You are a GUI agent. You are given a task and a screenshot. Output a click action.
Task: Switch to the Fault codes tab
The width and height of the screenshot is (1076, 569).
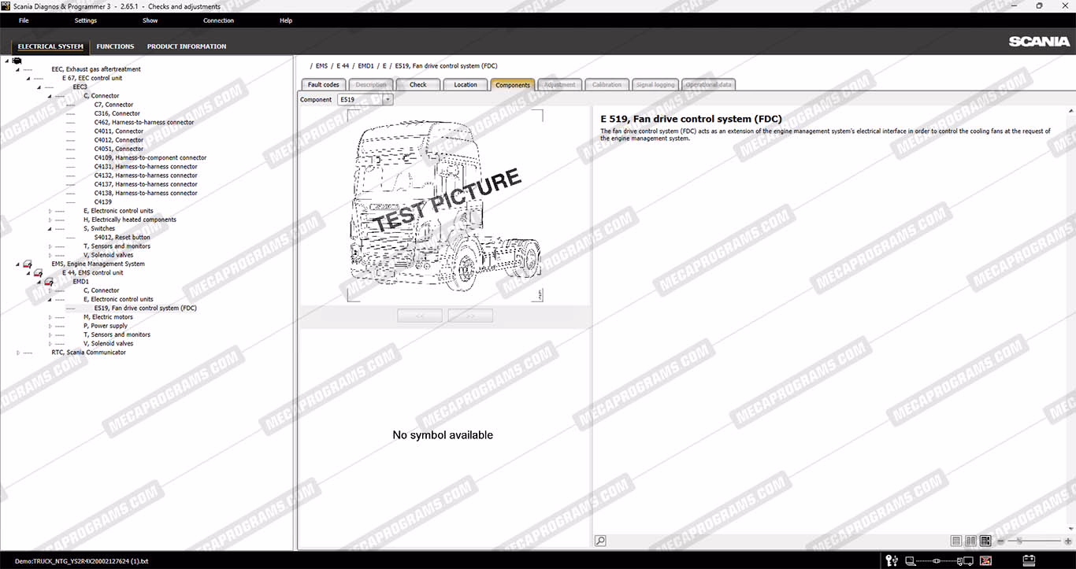tap(324, 85)
